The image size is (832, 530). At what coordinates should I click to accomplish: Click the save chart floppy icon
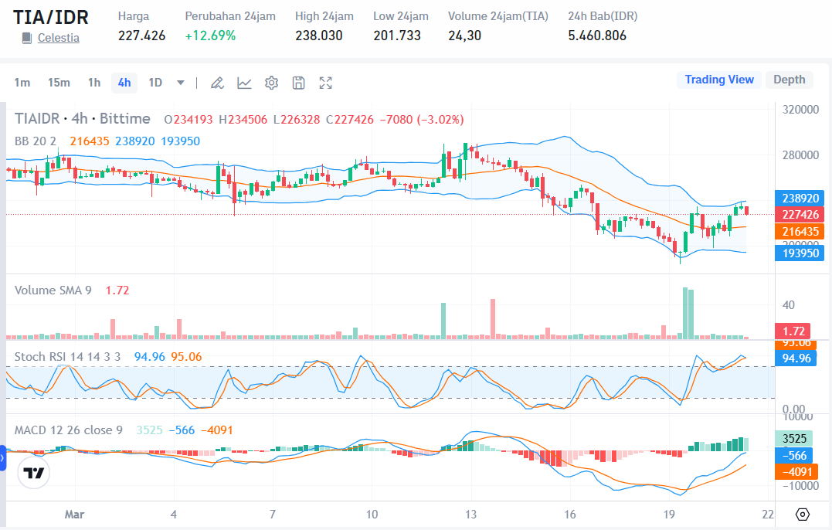(298, 83)
